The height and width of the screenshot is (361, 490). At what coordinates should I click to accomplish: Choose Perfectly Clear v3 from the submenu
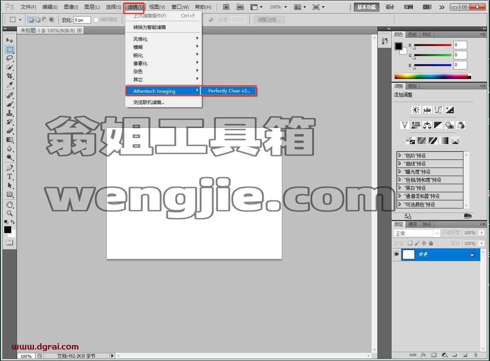229,91
